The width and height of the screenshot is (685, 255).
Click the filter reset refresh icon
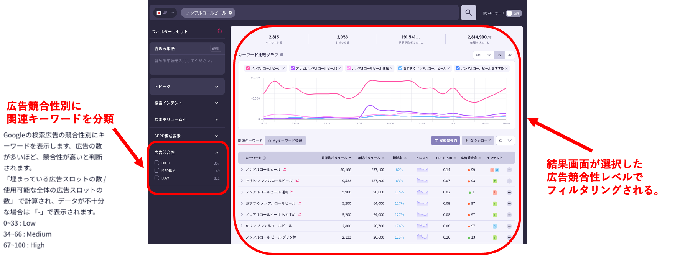220,31
